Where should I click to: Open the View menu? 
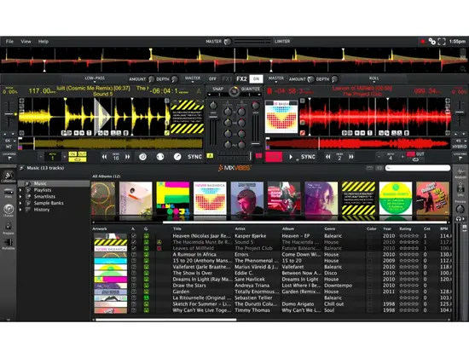tap(26, 42)
